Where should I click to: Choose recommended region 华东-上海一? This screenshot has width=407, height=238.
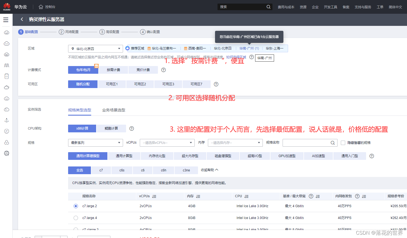(274, 48)
